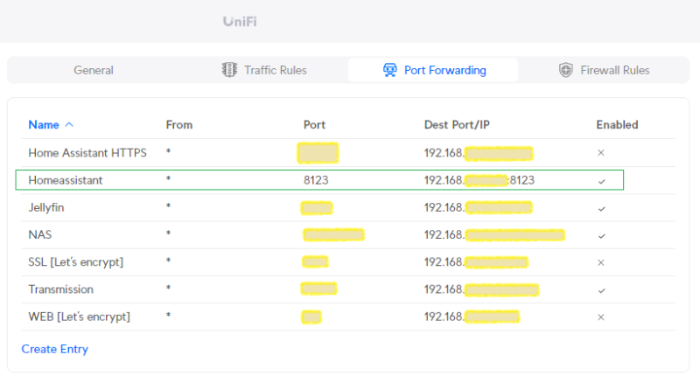Click the Traffic Rules traffic-light icon
Image resolution: width=700 pixels, height=376 pixels.
tap(229, 70)
